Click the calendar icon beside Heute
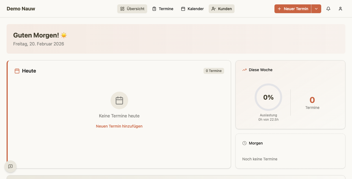 coord(17,71)
